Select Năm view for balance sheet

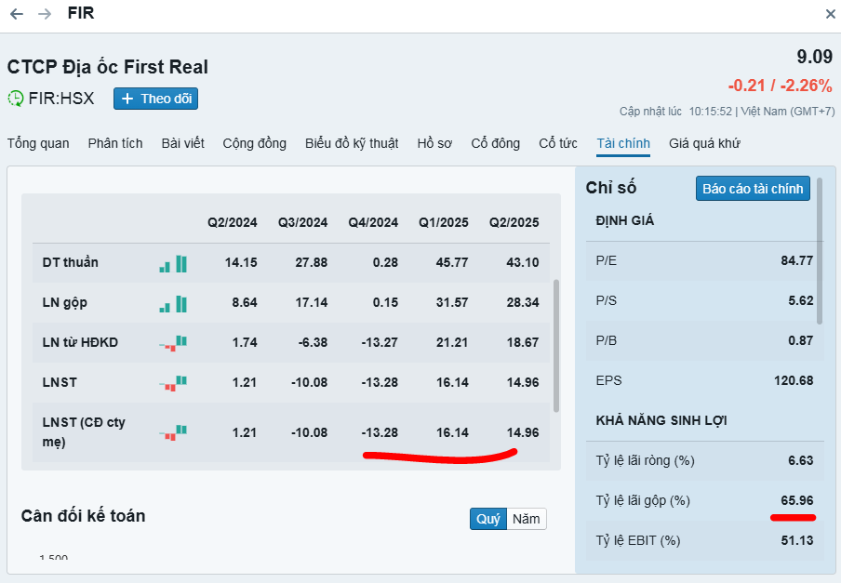(527, 519)
